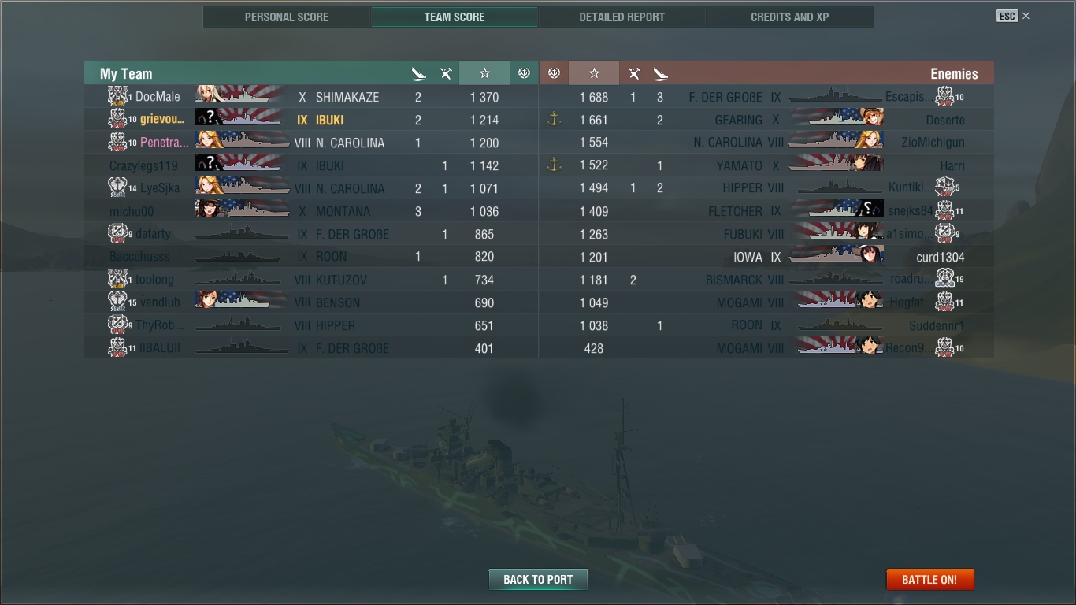Sort My Team by ships destroyed icon
The height and width of the screenshot is (605, 1076).
pos(418,73)
